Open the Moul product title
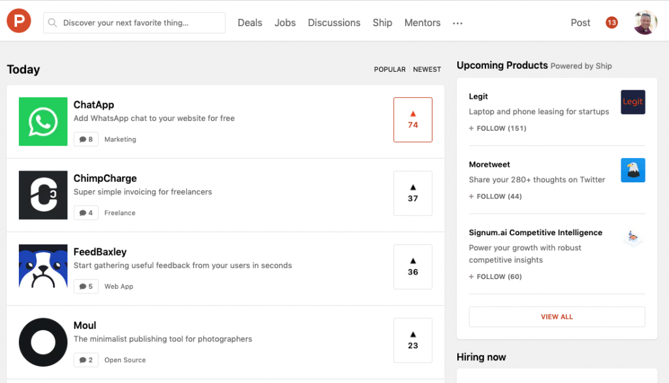The width and height of the screenshot is (669, 383). click(x=85, y=325)
